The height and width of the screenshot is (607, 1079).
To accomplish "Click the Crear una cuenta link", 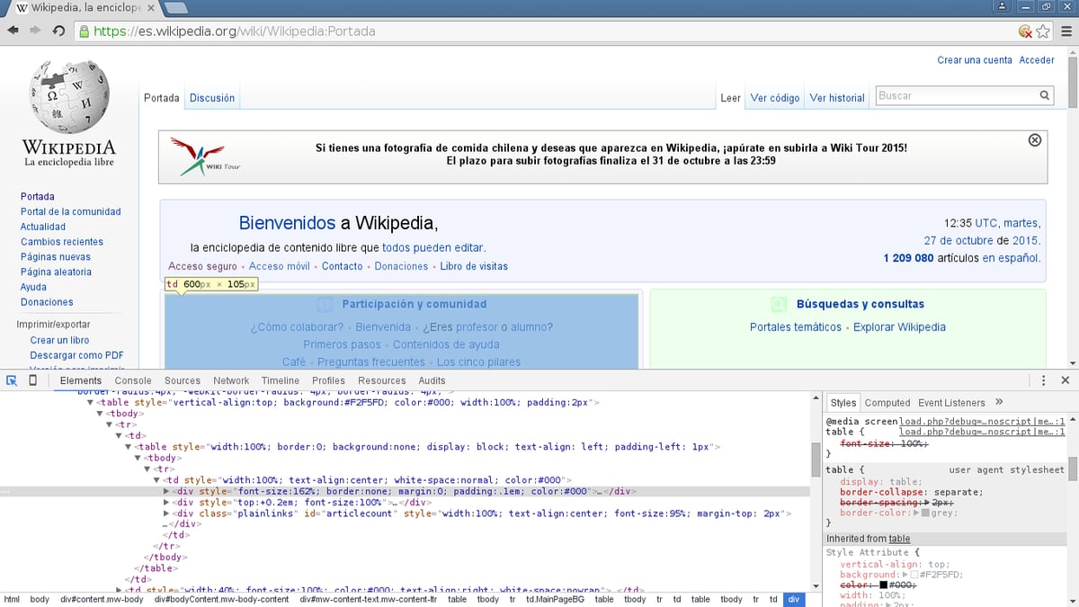I will (975, 60).
